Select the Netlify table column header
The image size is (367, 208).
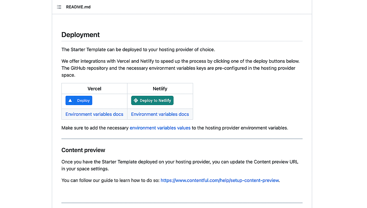point(160,89)
